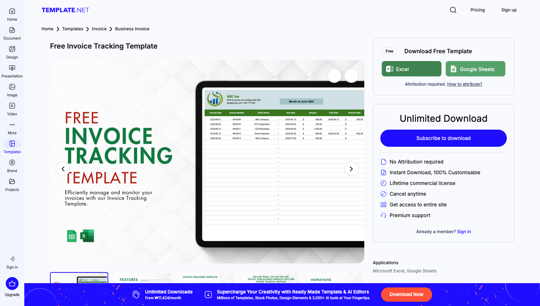This screenshot has height=306, width=540.
Task: Select the Document icon in the sidebar
Action: click(12, 32)
